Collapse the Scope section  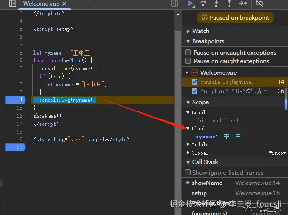click(188, 102)
